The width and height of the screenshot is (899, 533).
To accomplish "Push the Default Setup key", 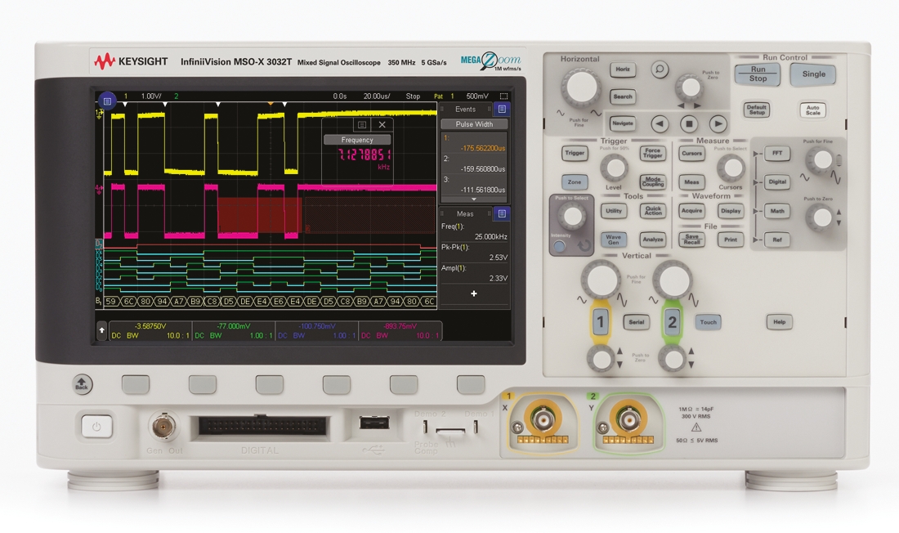I will click(756, 110).
